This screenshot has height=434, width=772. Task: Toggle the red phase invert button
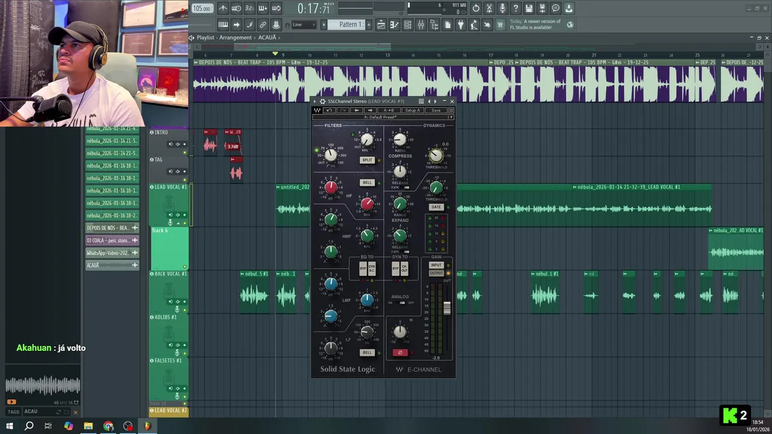click(400, 352)
